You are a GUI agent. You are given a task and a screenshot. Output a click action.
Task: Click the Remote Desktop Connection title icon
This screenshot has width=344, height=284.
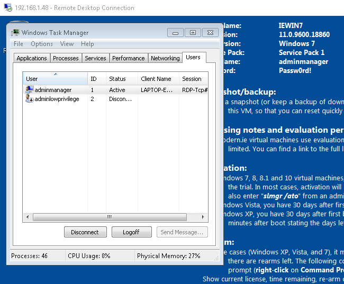point(8,8)
